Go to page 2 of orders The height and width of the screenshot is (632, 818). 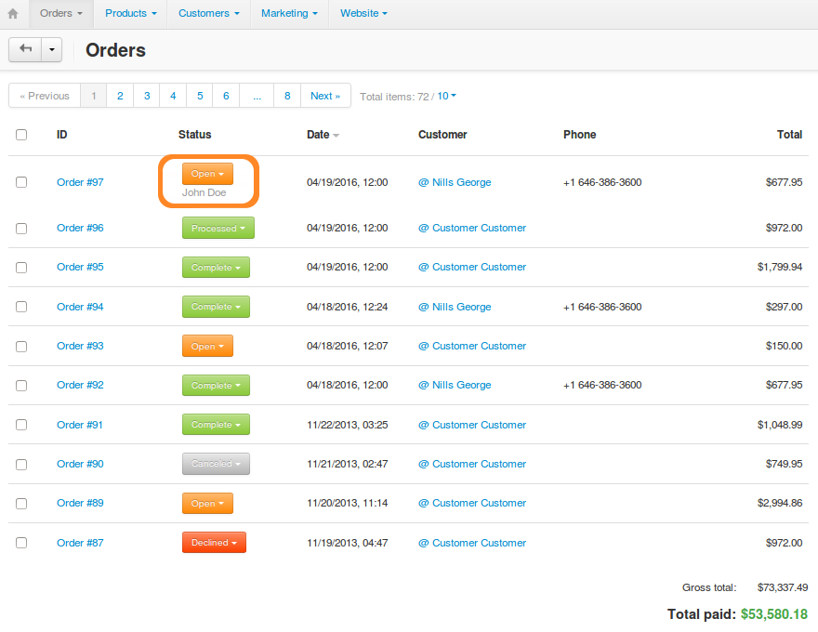(x=120, y=96)
